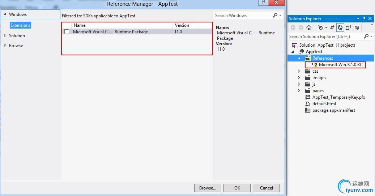Click the Search Windows field
375x196 pixels.
[243, 15]
